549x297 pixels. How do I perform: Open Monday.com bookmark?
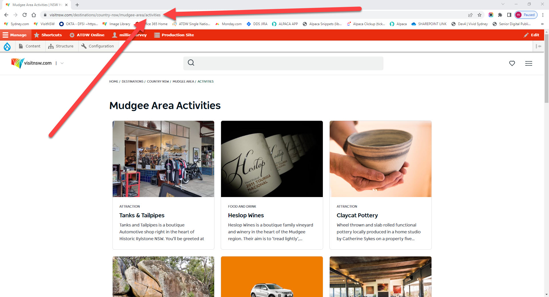click(x=228, y=24)
